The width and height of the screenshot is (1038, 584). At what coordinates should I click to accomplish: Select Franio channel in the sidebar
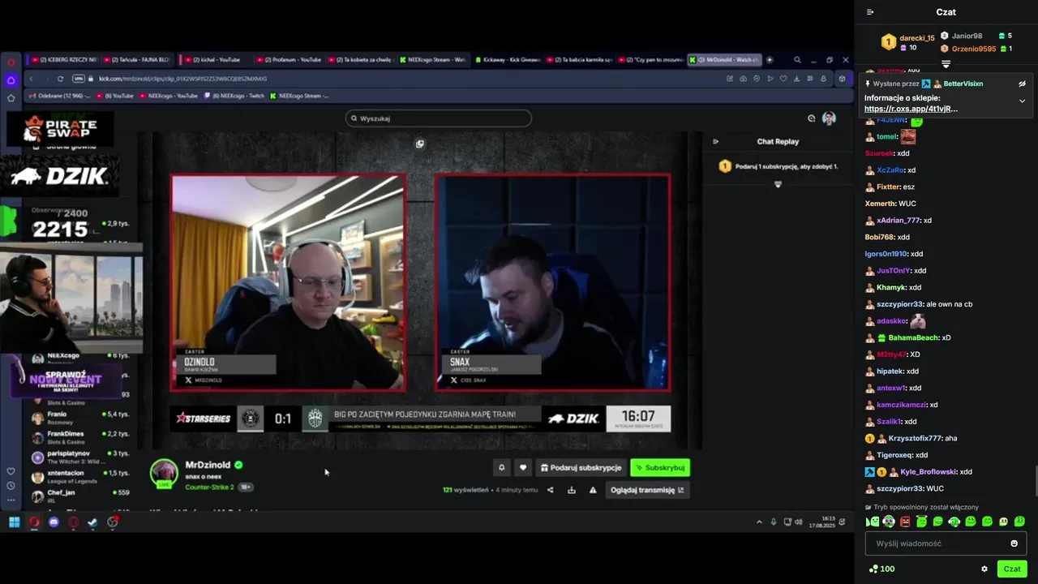tap(79, 417)
